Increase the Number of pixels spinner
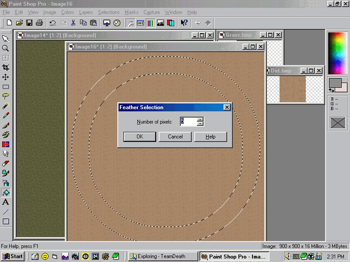Image resolution: width=350 pixels, height=262 pixels. pos(200,120)
